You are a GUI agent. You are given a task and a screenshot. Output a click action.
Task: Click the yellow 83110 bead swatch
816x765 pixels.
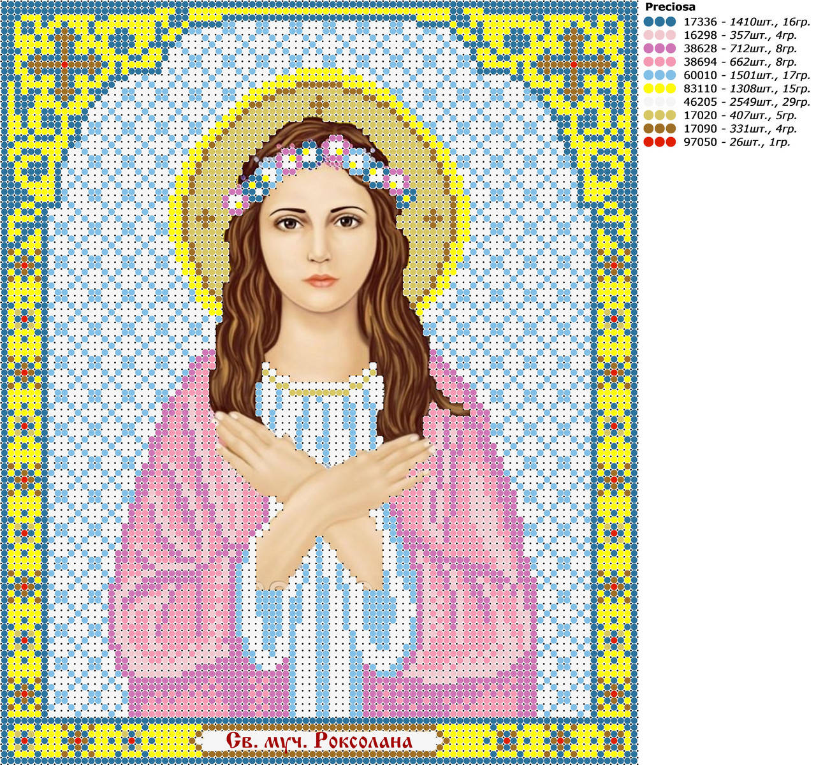point(659,89)
